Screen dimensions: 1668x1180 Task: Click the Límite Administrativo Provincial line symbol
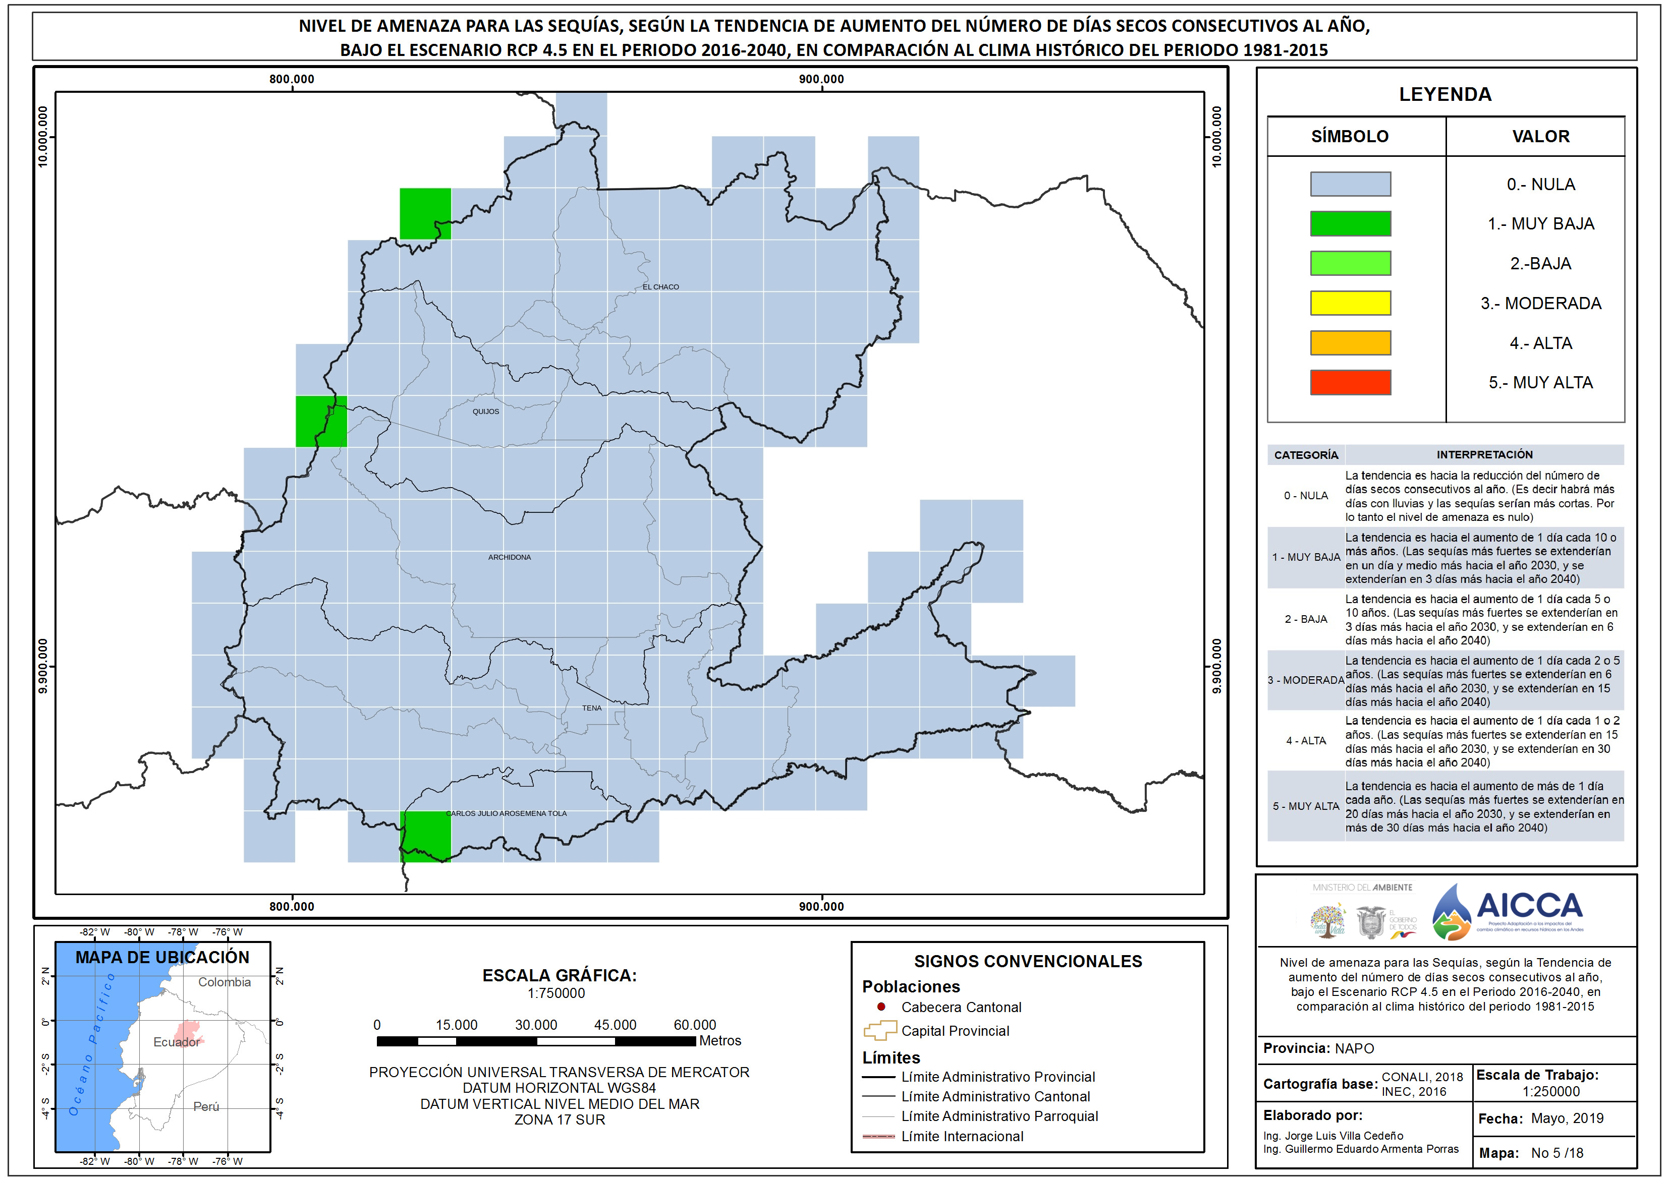[x=879, y=1077]
